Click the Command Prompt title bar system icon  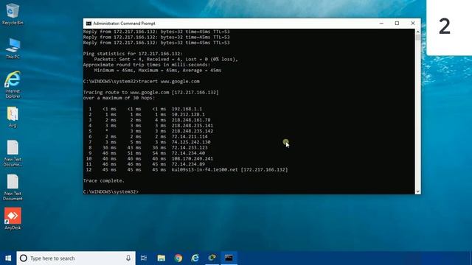coord(88,24)
